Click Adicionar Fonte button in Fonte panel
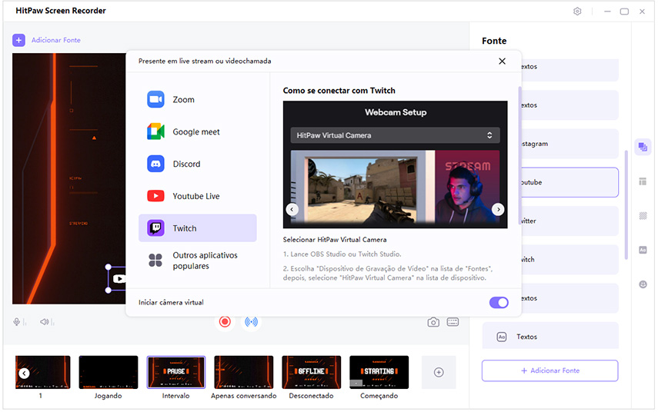Screen dimensions: 658x412 tap(549, 370)
